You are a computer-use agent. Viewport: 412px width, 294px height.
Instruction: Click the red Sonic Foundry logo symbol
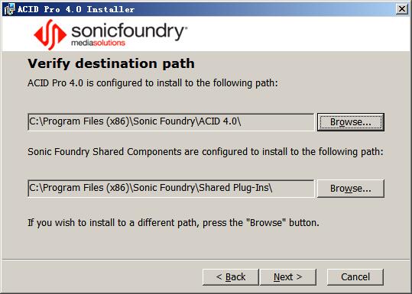coord(50,34)
